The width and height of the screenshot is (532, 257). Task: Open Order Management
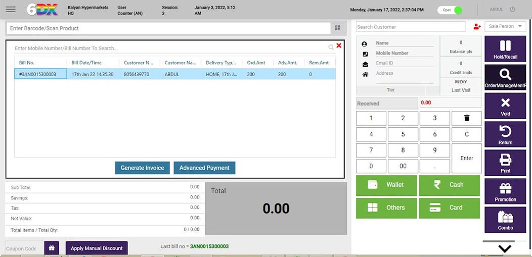505,77
